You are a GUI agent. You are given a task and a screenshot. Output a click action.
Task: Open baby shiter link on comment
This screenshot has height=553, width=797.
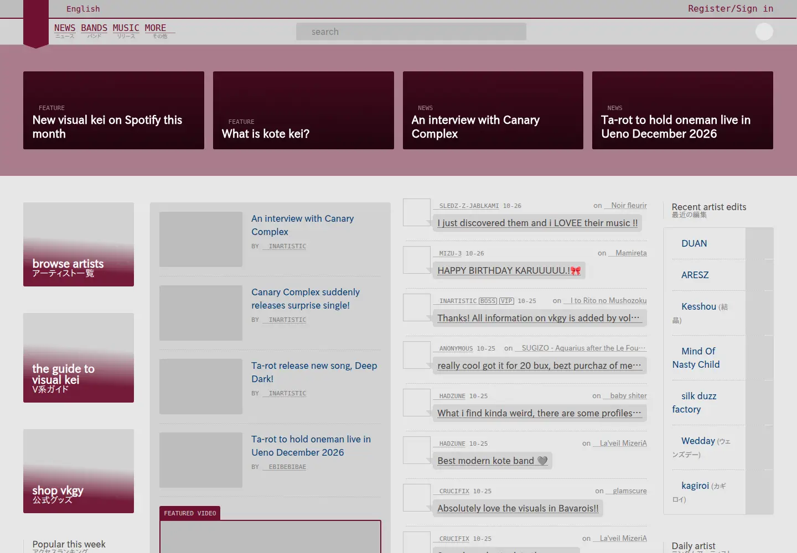(625, 395)
